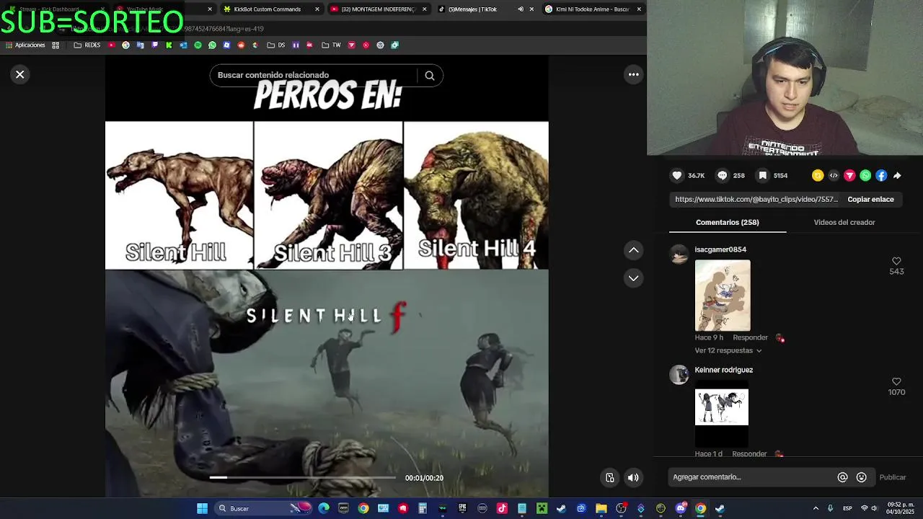Expand Ver 12 respuestas

click(728, 350)
